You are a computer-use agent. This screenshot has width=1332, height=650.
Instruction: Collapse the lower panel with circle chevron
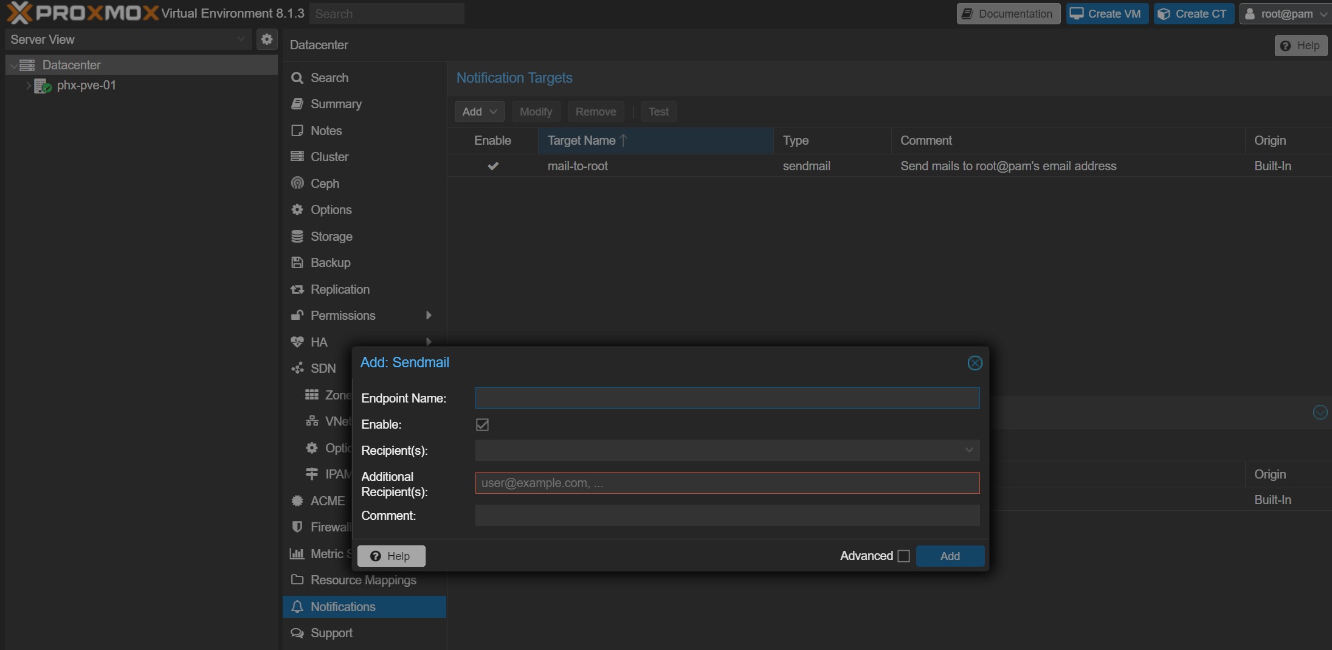point(1320,413)
